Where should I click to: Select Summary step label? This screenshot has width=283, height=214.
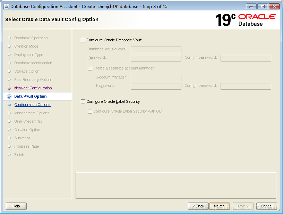coord(22,138)
